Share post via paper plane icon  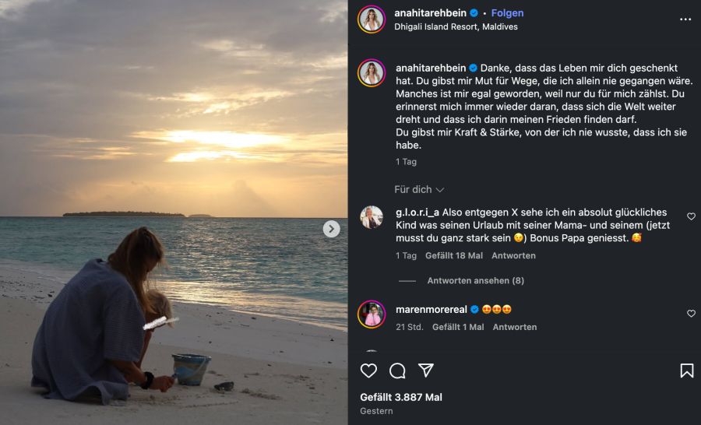[x=425, y=371]
